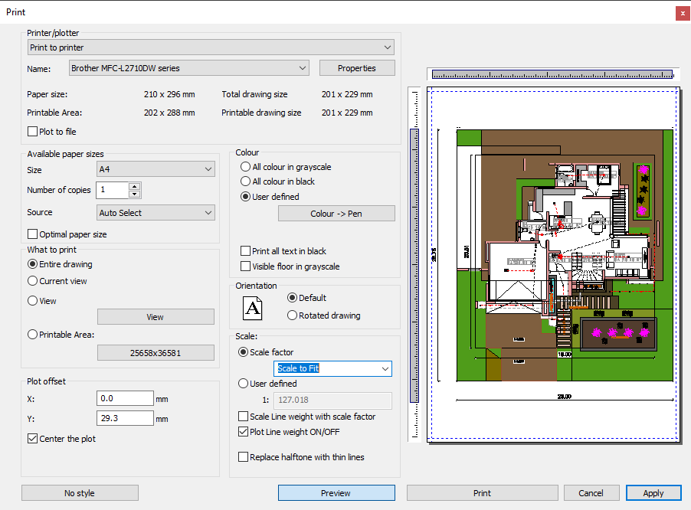Increase the number of copies with up arrow
The height and width of the screenshot is (510, 691).
pos(134,186)
